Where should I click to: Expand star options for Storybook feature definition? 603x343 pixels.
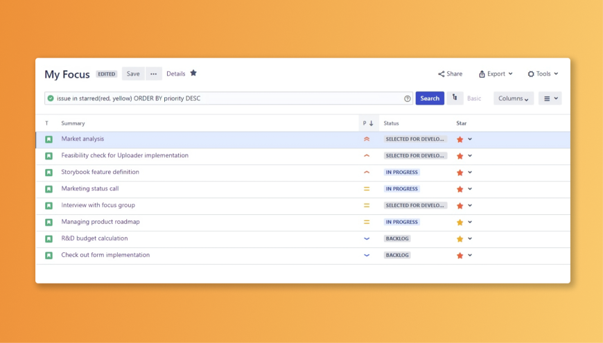(x=470, y=173)
